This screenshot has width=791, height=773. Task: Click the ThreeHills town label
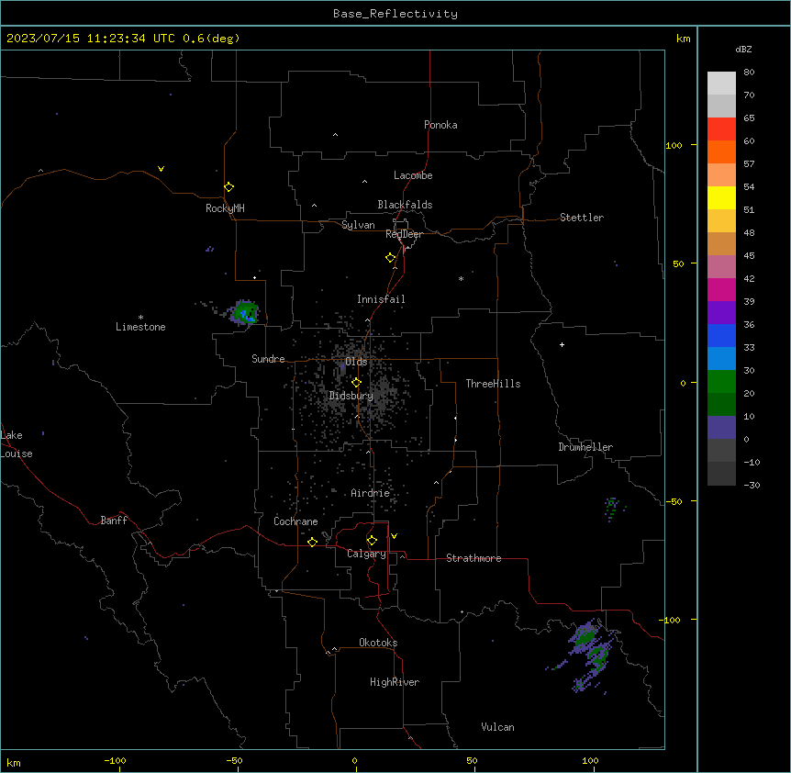coord(493,384)
